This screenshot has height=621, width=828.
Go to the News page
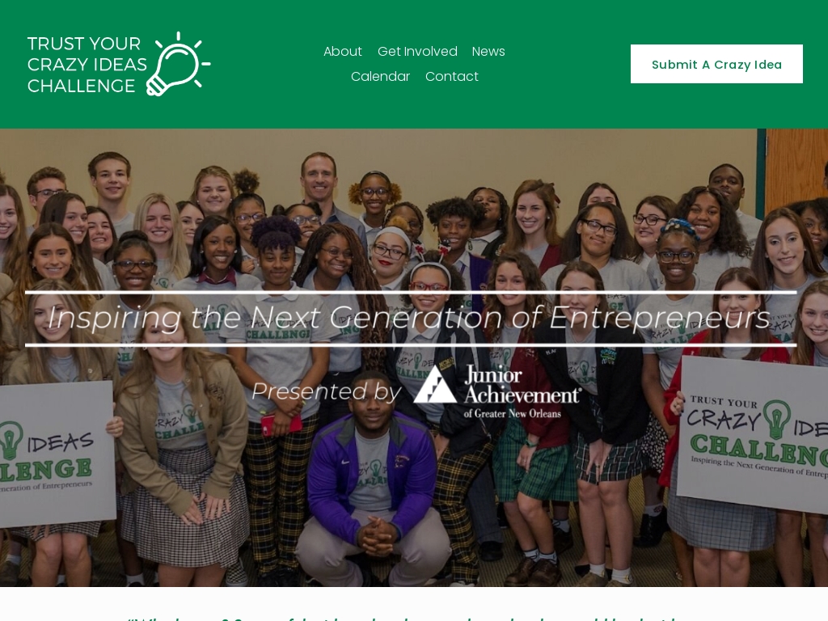(x=488, y=51)
